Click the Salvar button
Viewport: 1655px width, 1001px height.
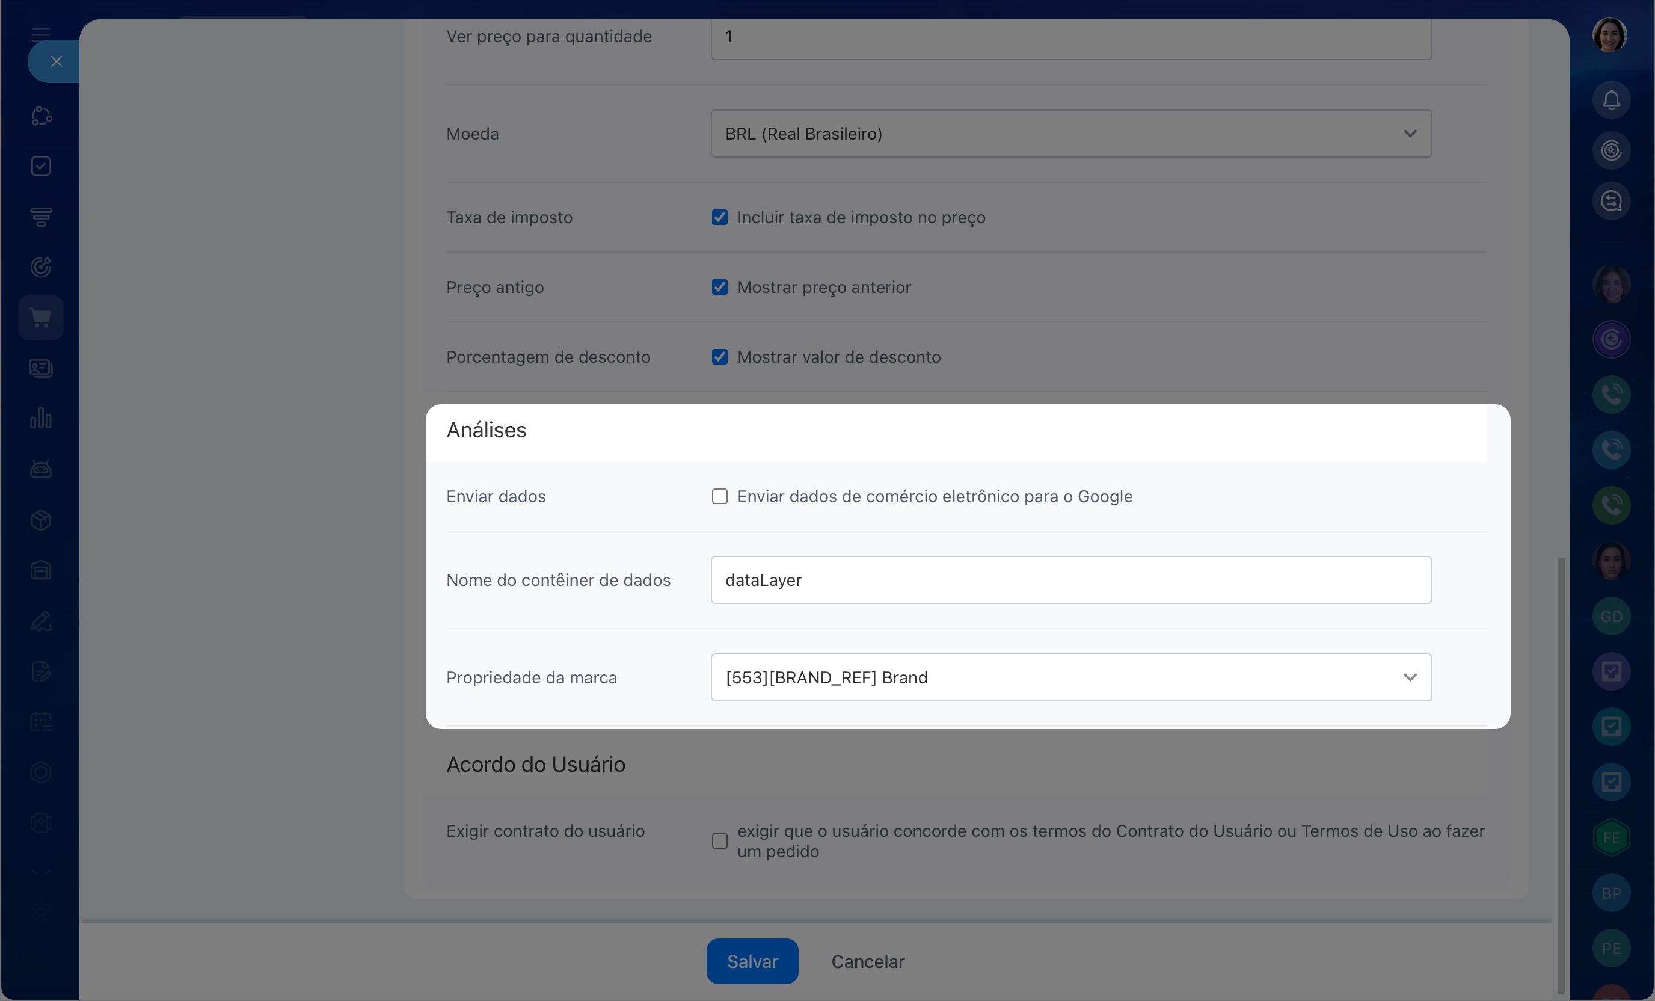[752, 961]
